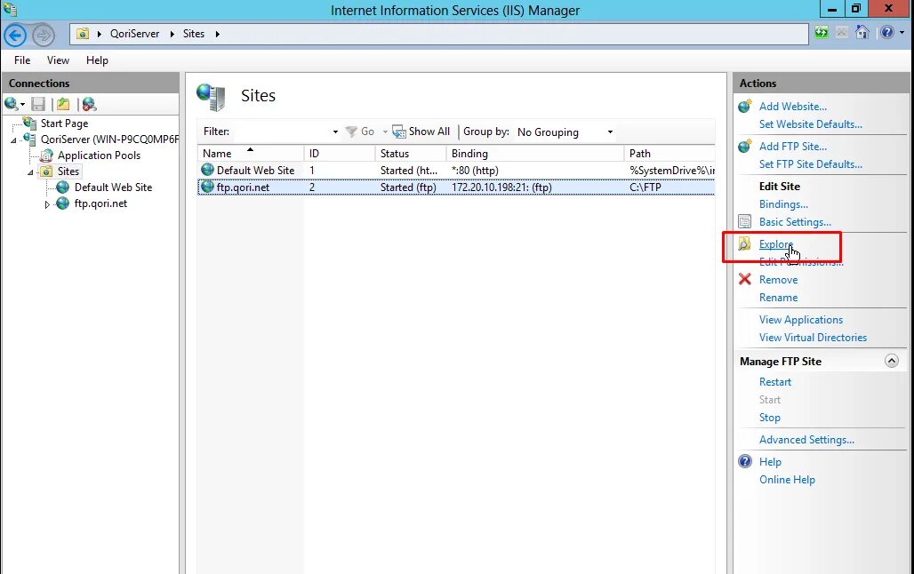Click the Rename action link

click(x=778, y=298)
